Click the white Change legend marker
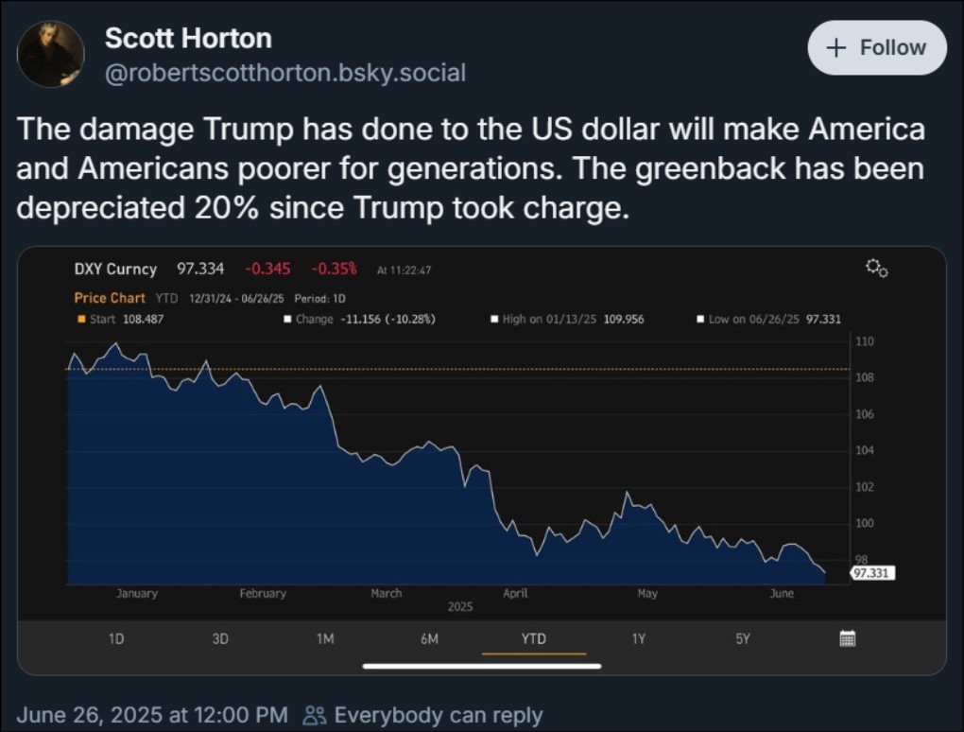Viewport: 964px width, 732px height. point(287,319)
